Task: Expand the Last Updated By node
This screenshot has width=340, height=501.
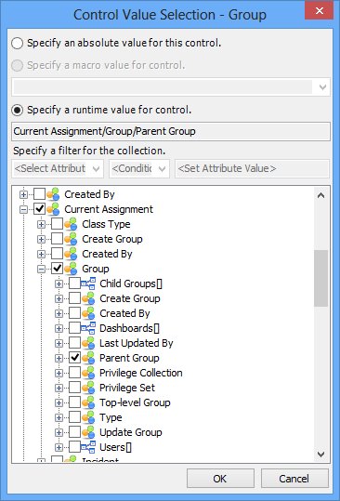Action: pyautogui.click(x=59, y=344)
